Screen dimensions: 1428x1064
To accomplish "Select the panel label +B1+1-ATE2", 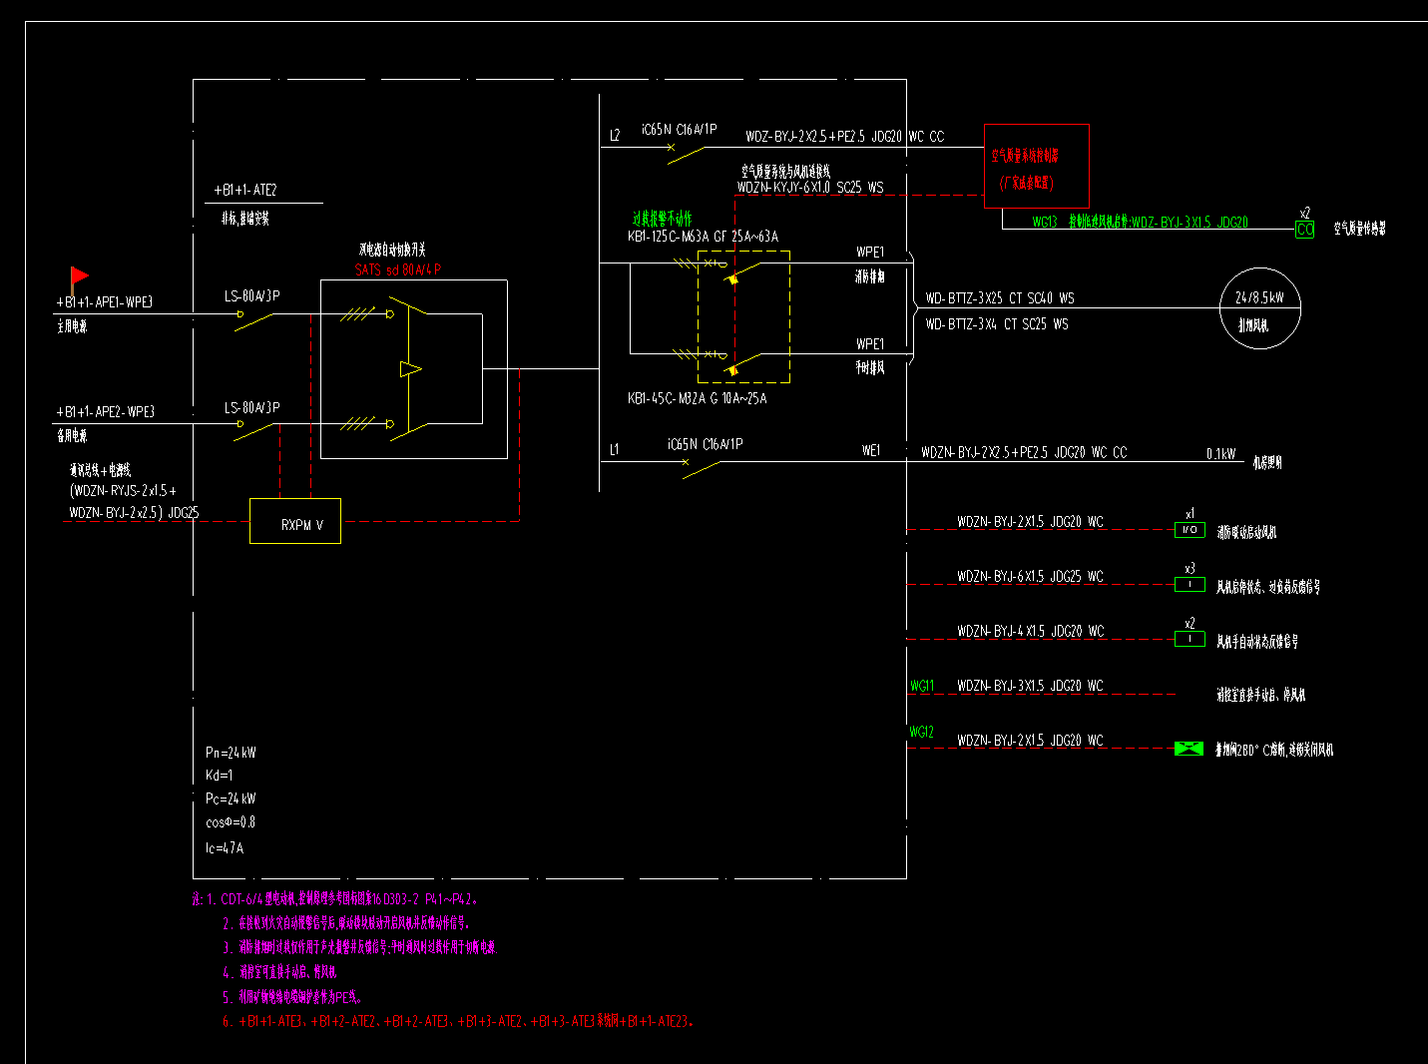I will [245, 190].
